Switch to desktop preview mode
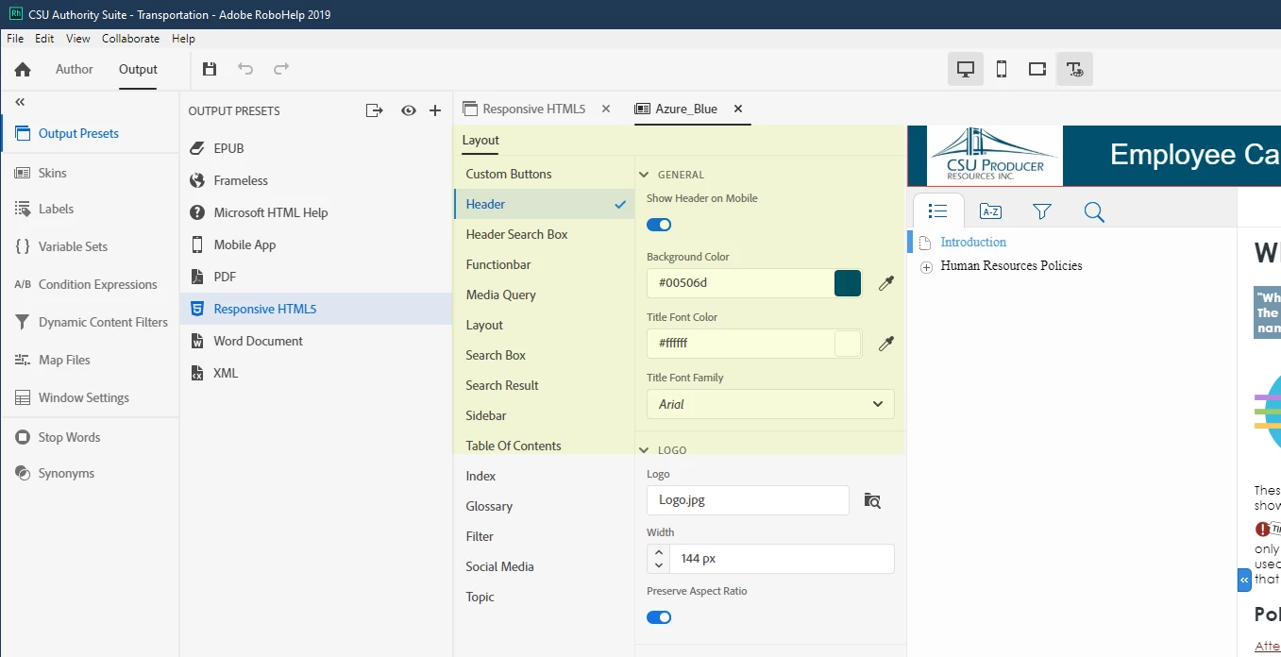Image resolution: width=1281 pixels, height=657 pixels. 966,69
